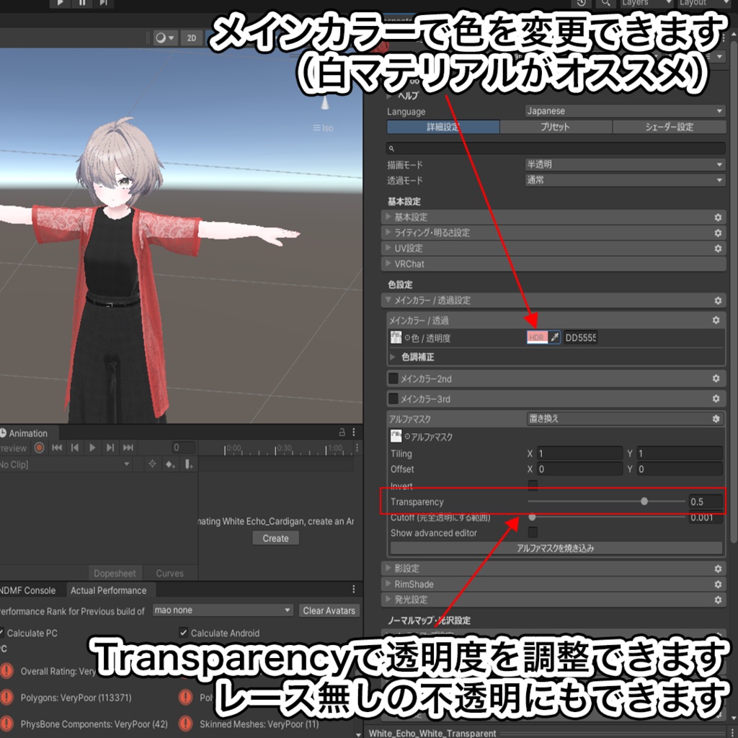Step to previous keyframe in Animation
738x738 pixels.
pos(75,448)
